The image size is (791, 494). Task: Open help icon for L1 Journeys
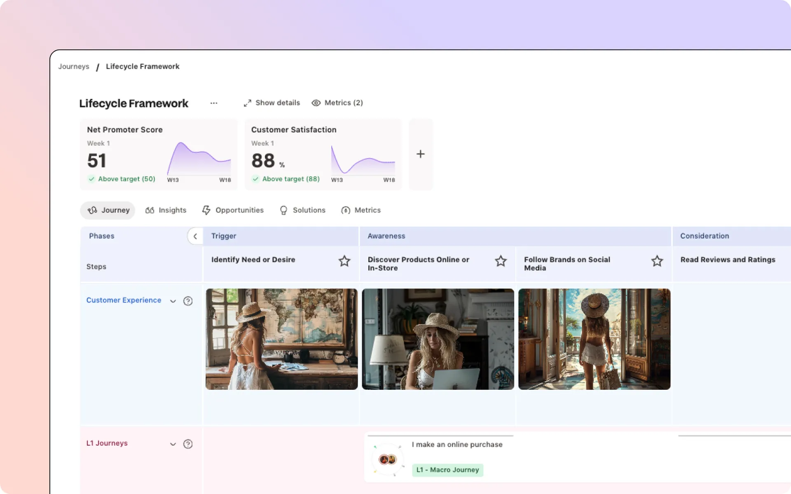point(188,444)
